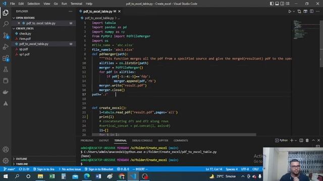Click the main branch status bar item
The image size is (323, 181).
(x=9, y=169)
